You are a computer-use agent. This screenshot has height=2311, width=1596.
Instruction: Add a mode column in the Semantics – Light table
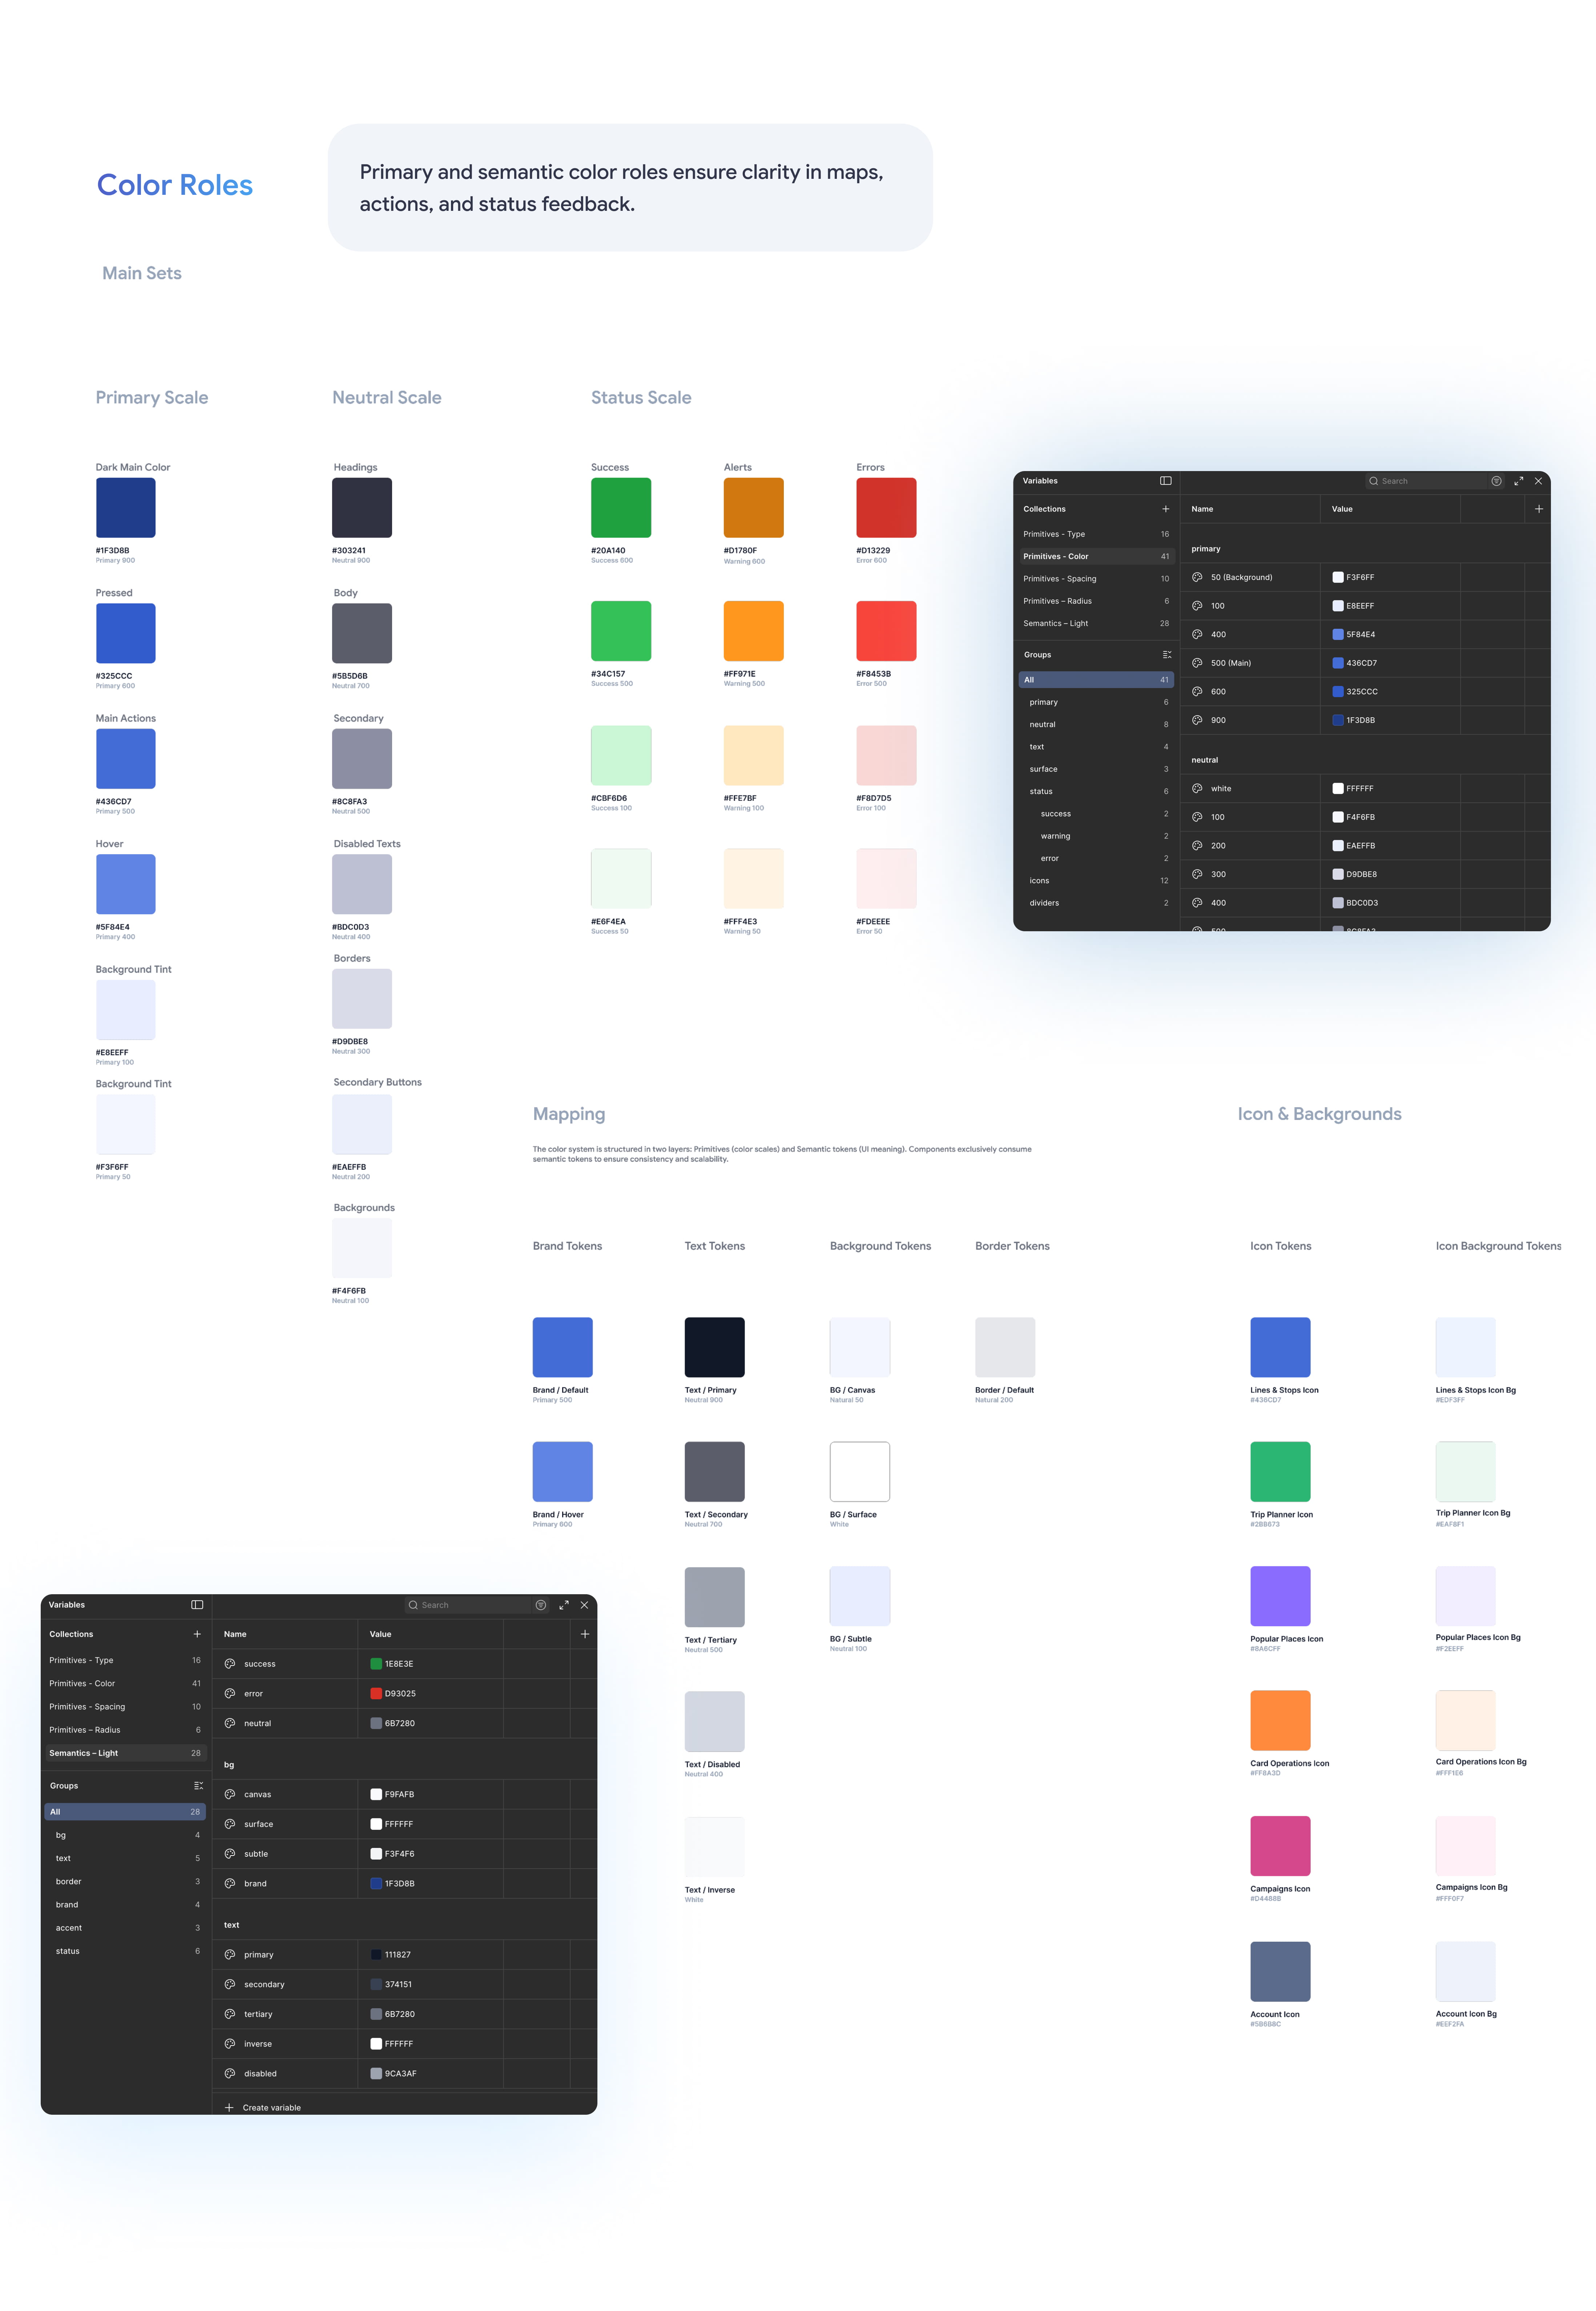(585, 1634)
